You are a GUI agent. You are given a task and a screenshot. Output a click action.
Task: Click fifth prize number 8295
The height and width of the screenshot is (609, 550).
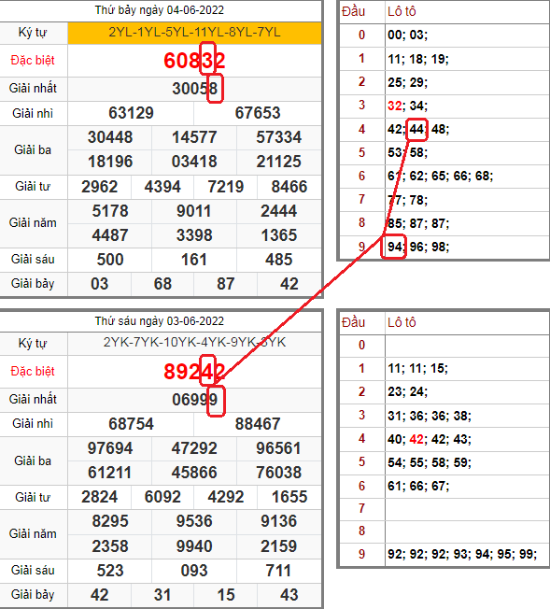coord(110,521)
